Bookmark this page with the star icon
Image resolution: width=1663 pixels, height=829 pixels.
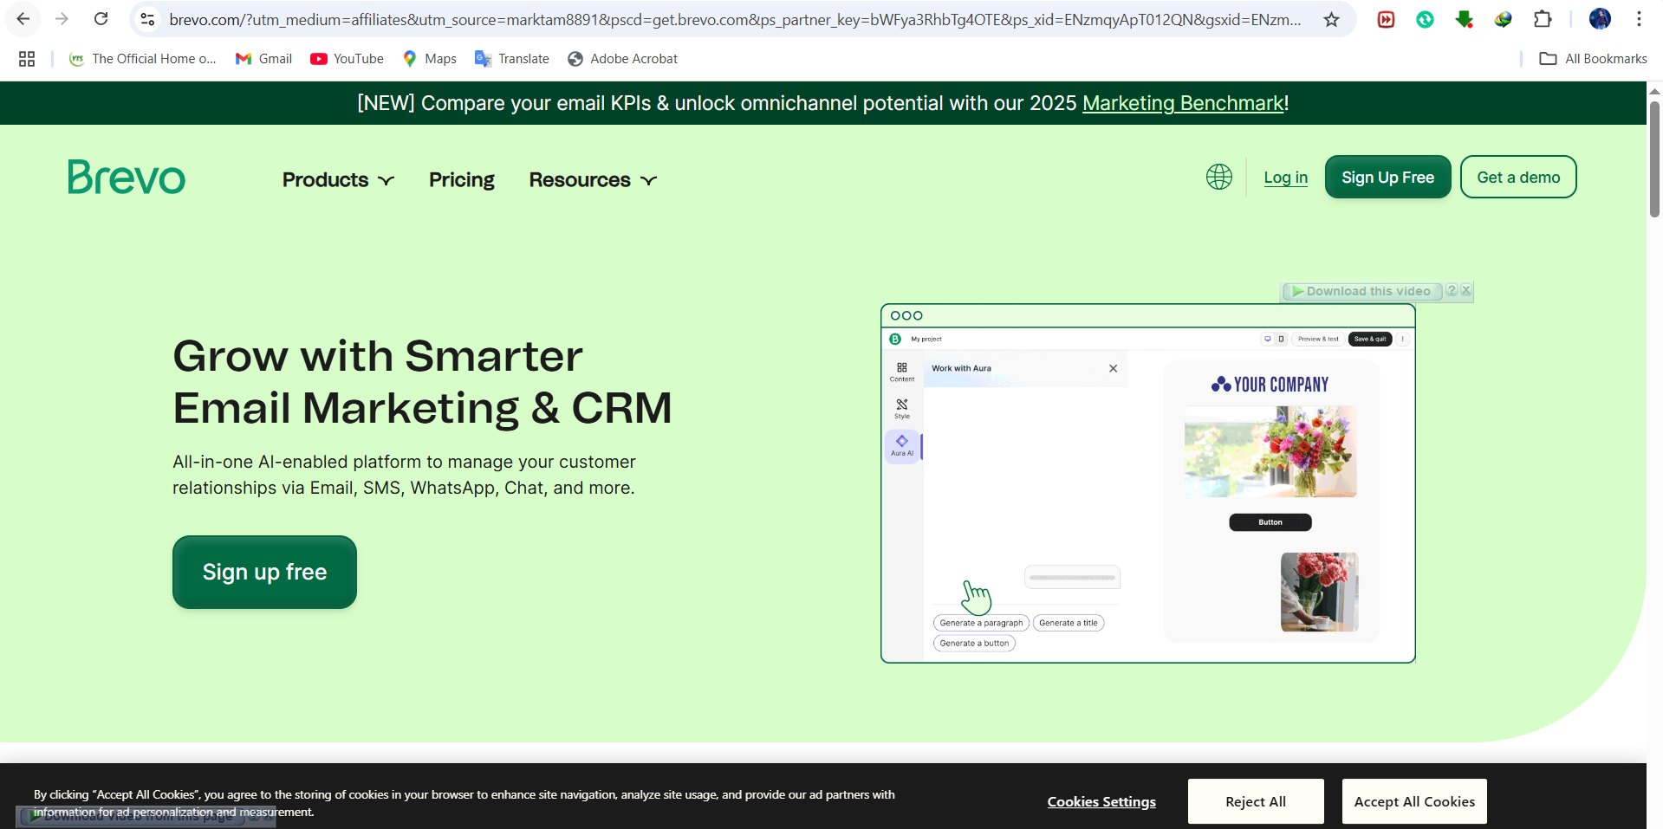pyautogui.click(x=1331, y=19)
